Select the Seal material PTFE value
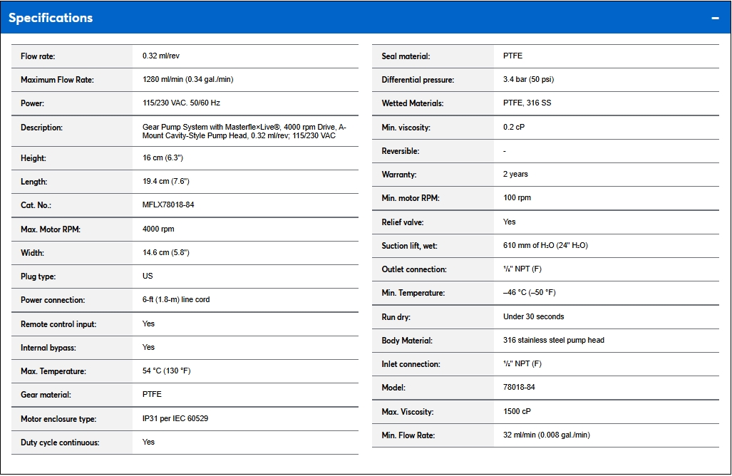The width and height of the screenshot is (732, 476). 512,56
